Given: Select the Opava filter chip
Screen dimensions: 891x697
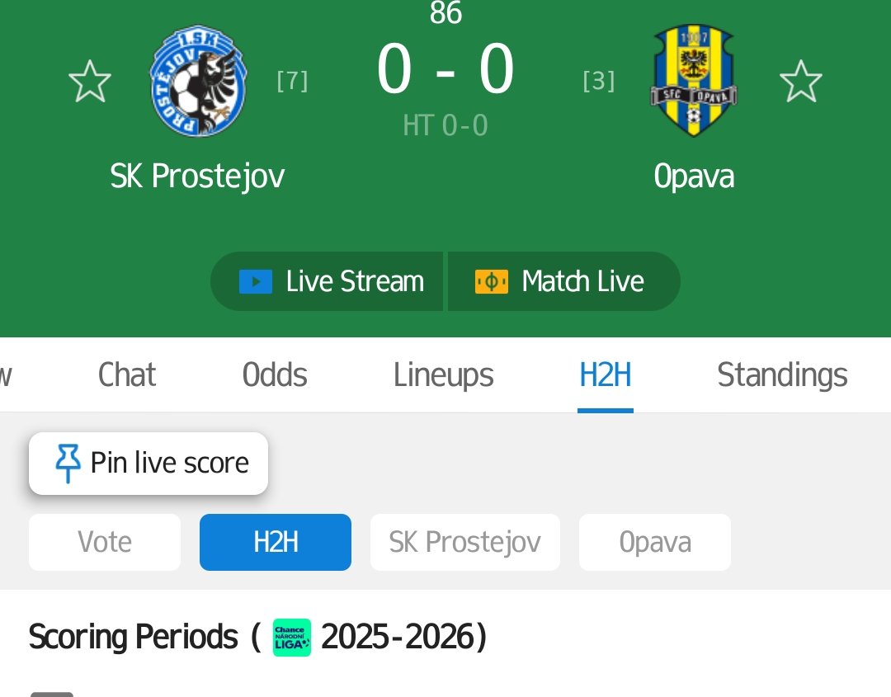Looking at the screenshot, I should coord(654,542).
